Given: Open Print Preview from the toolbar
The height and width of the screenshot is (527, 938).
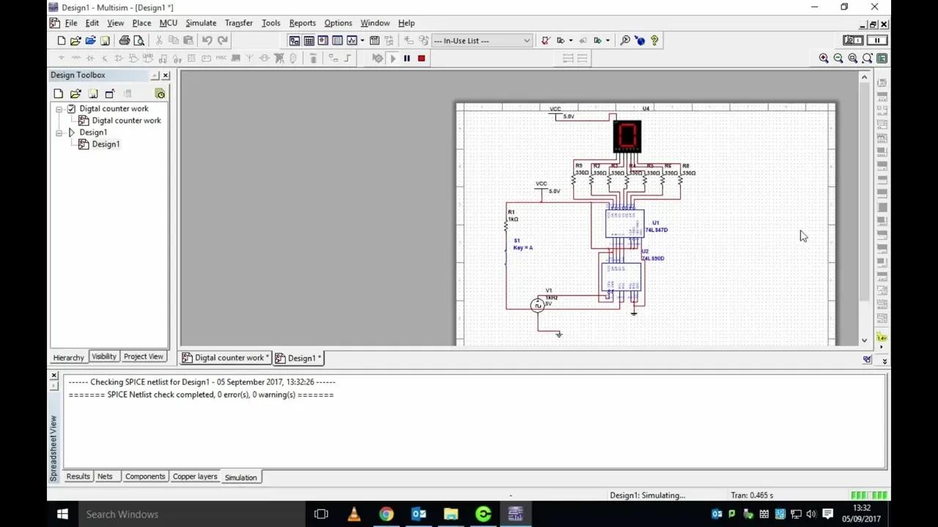Looking at the screenshot, I should click(x=139, y=40).
